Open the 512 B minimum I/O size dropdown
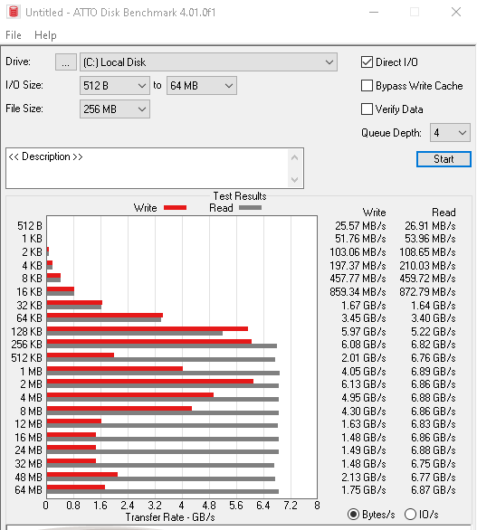Screen dimensions: 477x530 point(115,86)
